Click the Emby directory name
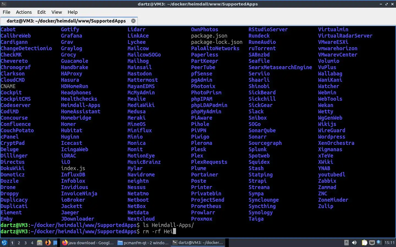 [x=7, y=219]
